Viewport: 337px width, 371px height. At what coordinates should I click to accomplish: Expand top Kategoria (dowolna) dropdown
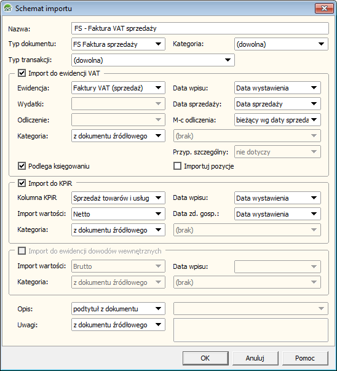(281, 44)
